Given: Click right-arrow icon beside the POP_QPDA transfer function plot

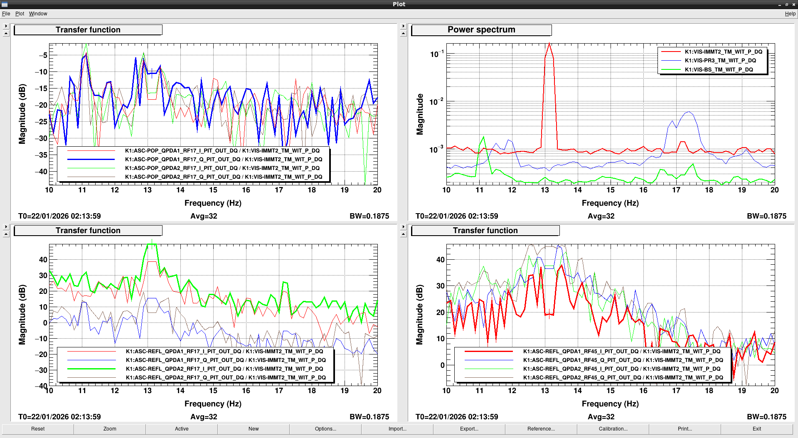Looking at the screenshot, I should (x=6, y=26).
